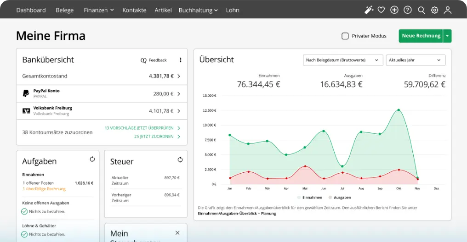
Task: Open the Aktuelles Jahr period dropdown
Action: [416, 60]
